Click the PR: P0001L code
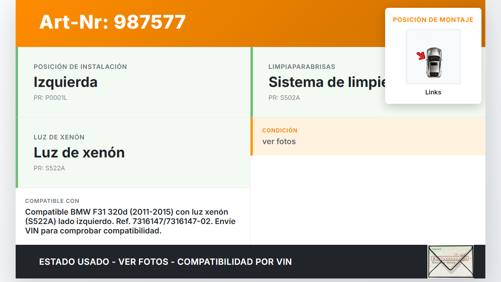Viewport: 501px width, 282px height. (x=50, y=98)
